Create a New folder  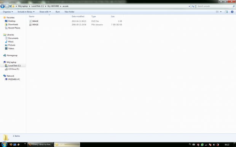click(69, 12)
